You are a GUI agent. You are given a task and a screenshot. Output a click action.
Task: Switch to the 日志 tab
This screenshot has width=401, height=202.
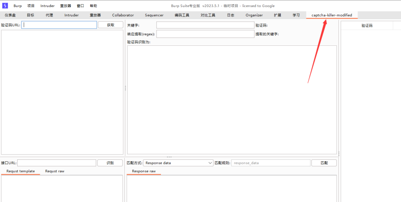point(230,15)
